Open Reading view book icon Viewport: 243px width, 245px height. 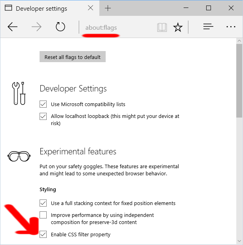[162, 27]
